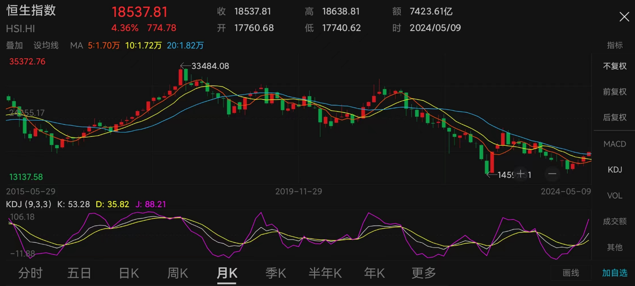Switch indicator to MACD
This screenshot has height=286, width=635.
click(x=615, y=144)
